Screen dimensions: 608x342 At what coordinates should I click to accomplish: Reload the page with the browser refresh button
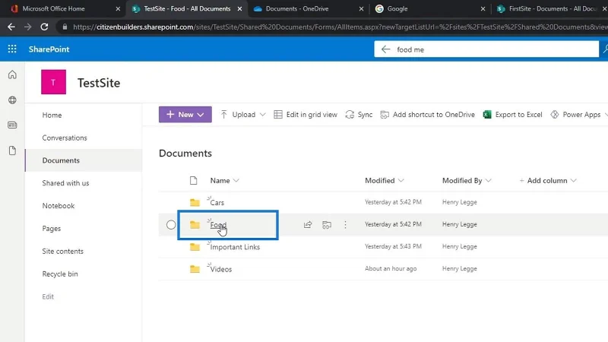(x=44, y=27)
